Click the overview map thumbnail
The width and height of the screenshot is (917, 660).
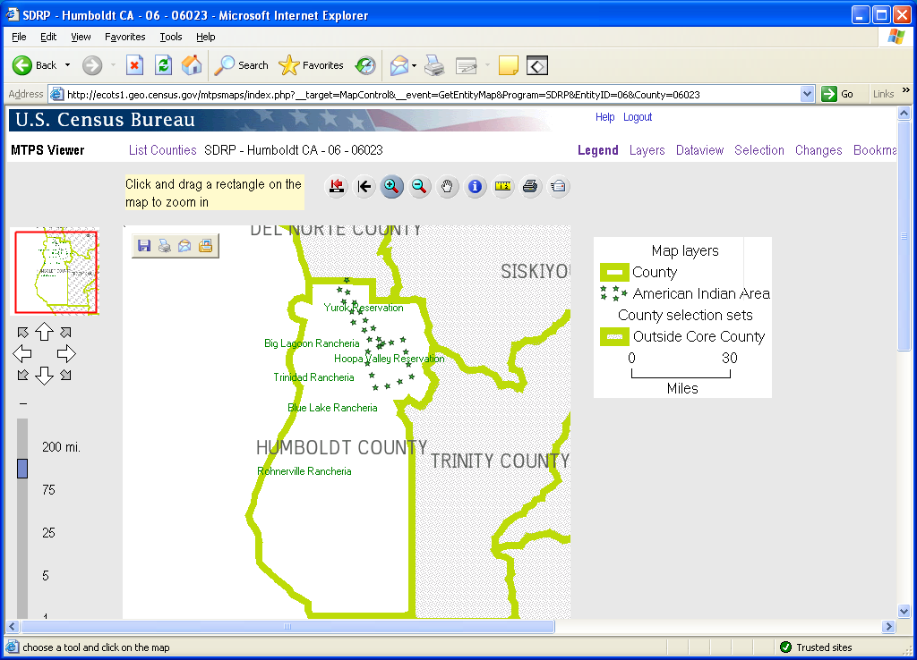coord(56,272)
